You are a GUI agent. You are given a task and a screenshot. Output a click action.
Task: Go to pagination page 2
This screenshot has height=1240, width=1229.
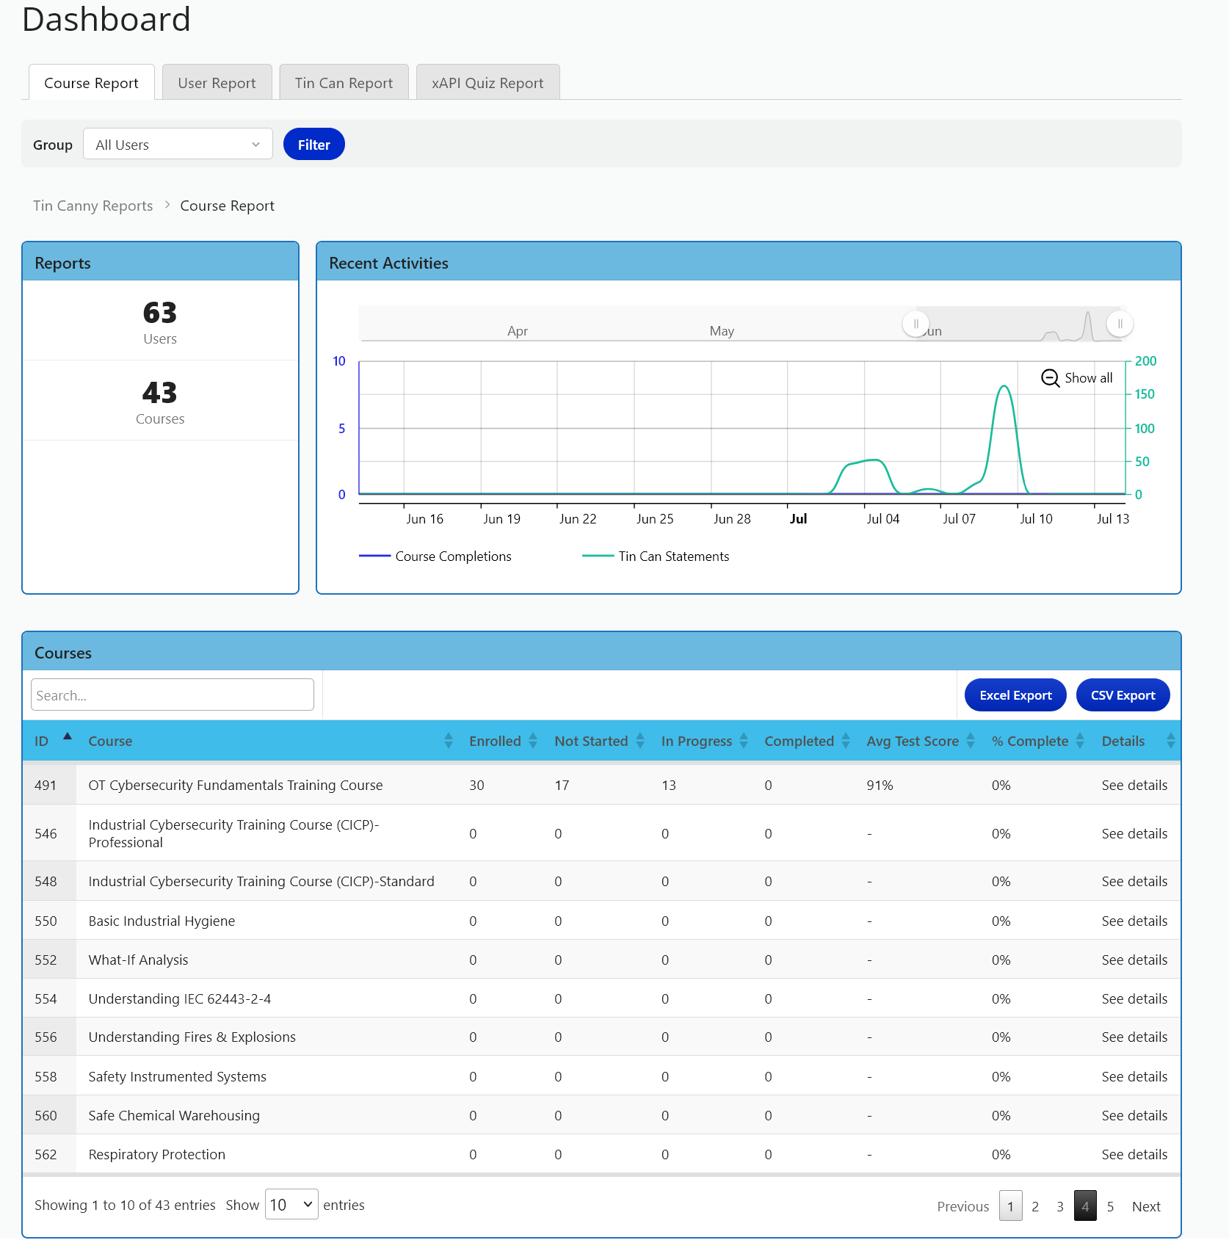[x=1035, y=1206]
